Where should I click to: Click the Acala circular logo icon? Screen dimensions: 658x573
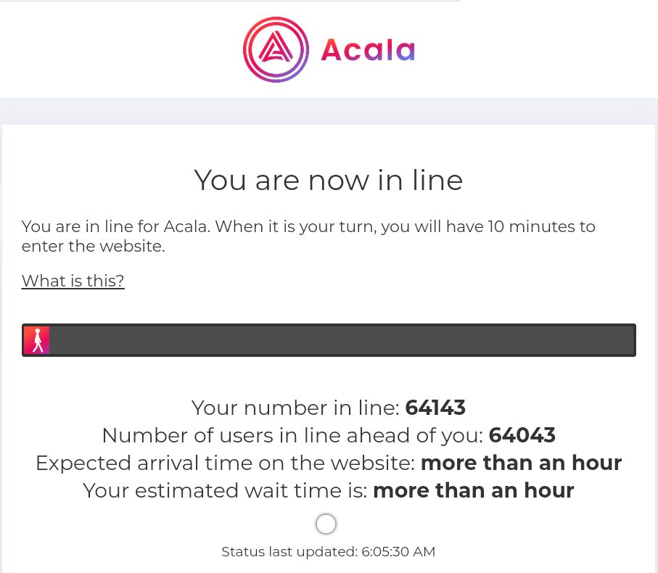tap(276, 49)
